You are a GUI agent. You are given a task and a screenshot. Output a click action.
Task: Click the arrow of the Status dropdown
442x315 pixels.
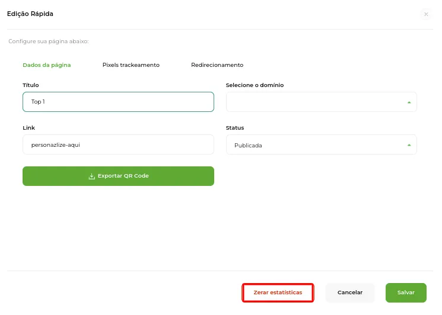(x=409, y=145)
